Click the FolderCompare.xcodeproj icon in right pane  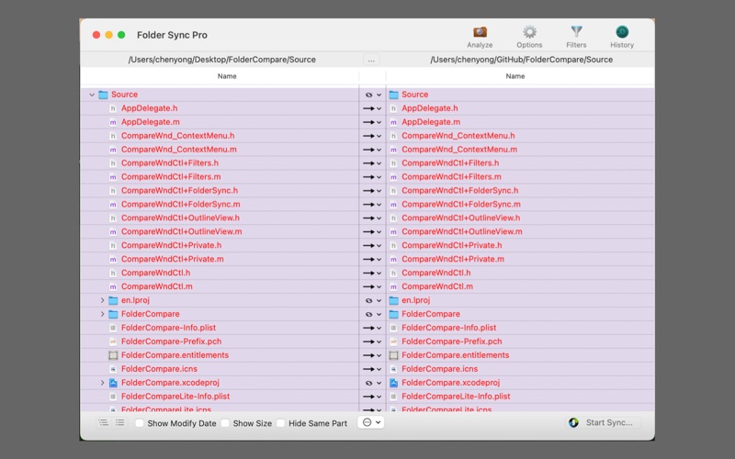(394, 383)
